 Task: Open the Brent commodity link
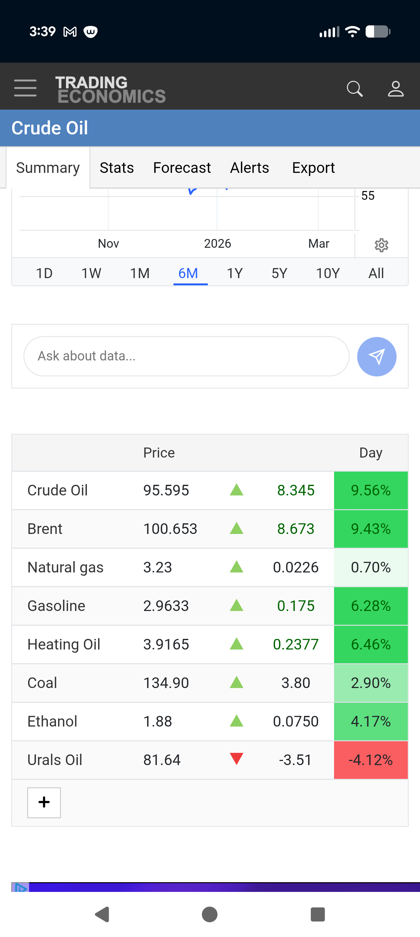coord(45,529)
